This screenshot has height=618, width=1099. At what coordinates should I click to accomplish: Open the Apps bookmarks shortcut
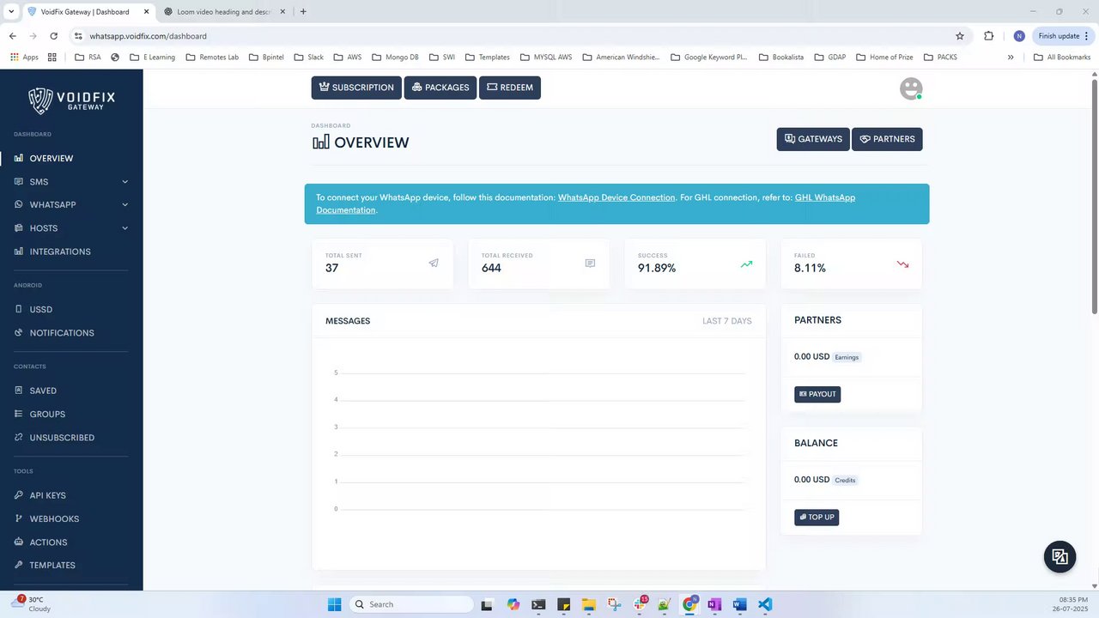click(24, 58)
